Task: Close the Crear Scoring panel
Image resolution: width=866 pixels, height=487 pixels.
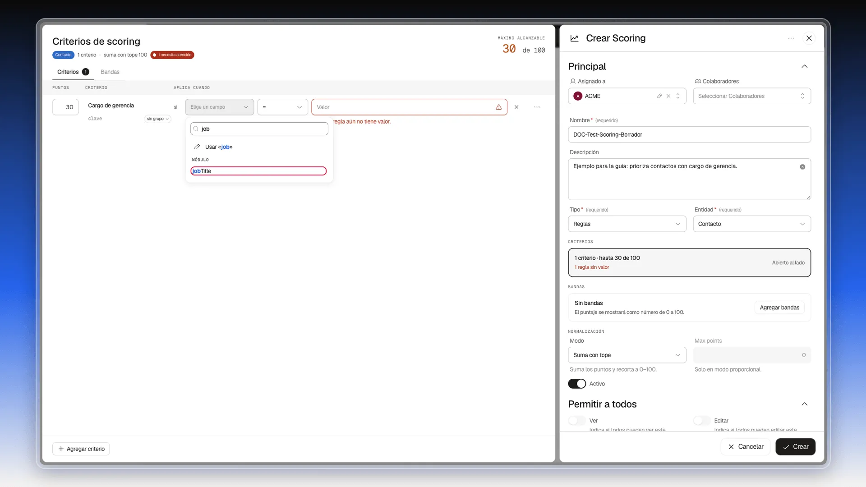Action: click(809, 38)
